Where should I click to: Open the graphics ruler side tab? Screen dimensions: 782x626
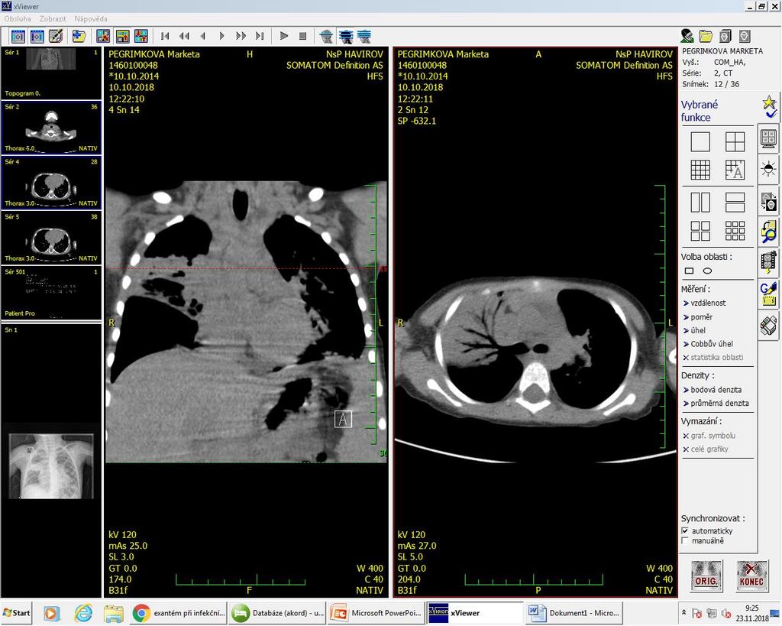tap(769, 294)
